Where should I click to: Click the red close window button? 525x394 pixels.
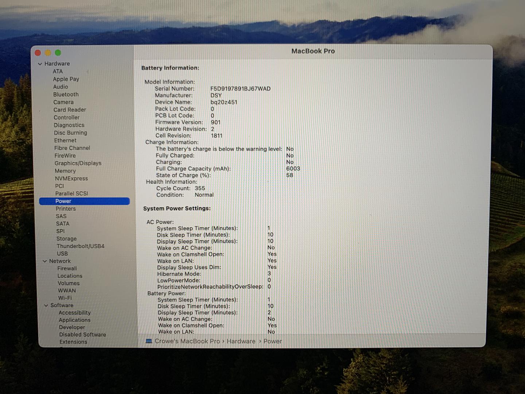click(x=38, y=53)
